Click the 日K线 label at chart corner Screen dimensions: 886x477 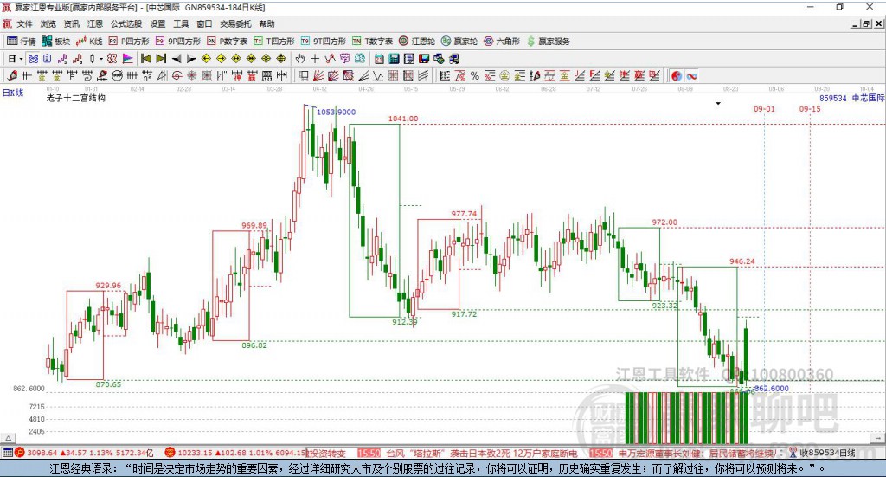13,93
